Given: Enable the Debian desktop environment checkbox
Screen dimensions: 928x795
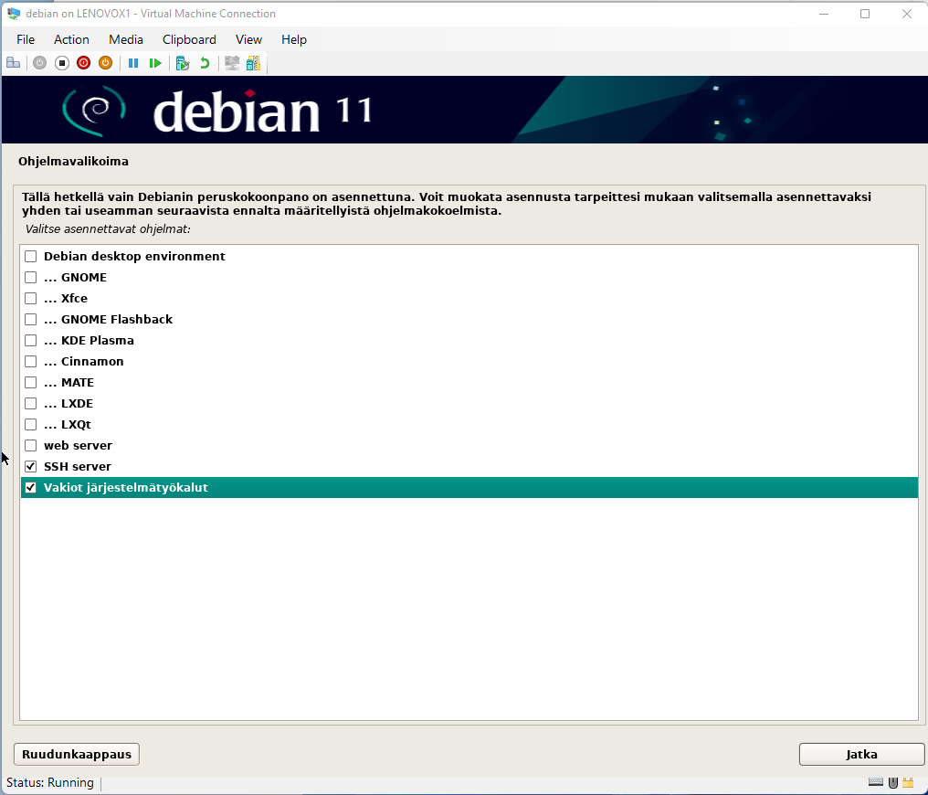Looking at the screenshot, I should 31,257.
